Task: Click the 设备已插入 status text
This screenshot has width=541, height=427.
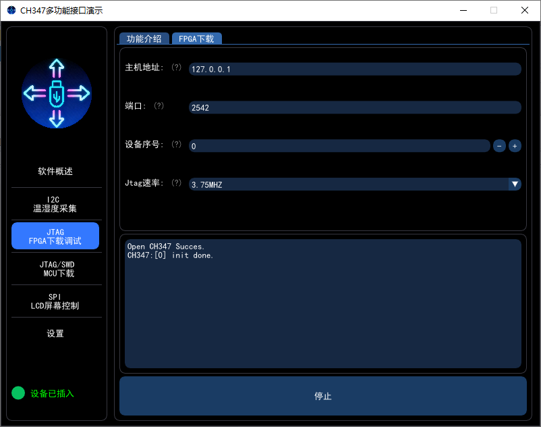Action: click(x=52, y=393)
